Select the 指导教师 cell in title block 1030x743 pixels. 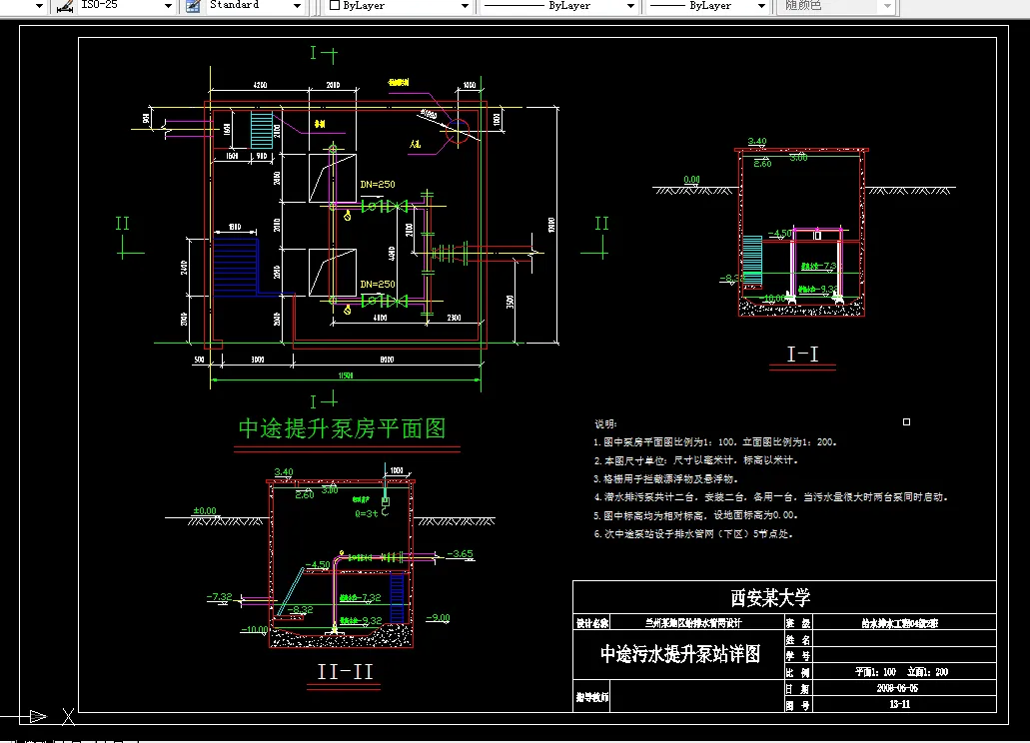pos(591,697)
